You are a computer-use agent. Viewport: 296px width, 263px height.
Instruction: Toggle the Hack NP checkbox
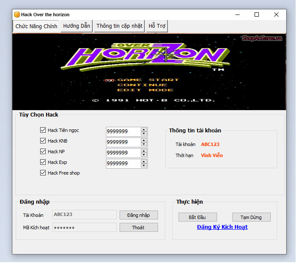click(x=43, y=152)
